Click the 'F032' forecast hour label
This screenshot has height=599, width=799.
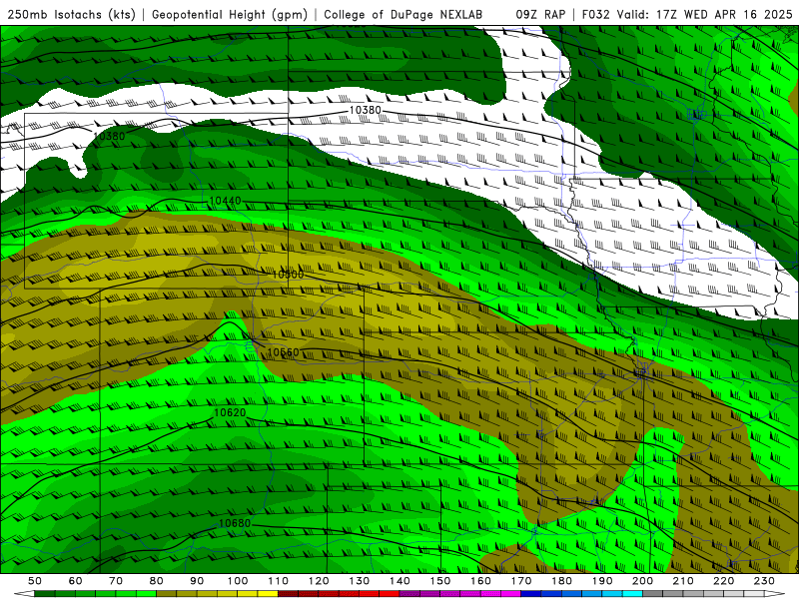coord(596,15)
